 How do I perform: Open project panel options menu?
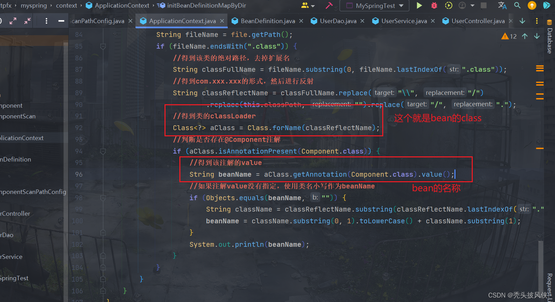[46, 21]
